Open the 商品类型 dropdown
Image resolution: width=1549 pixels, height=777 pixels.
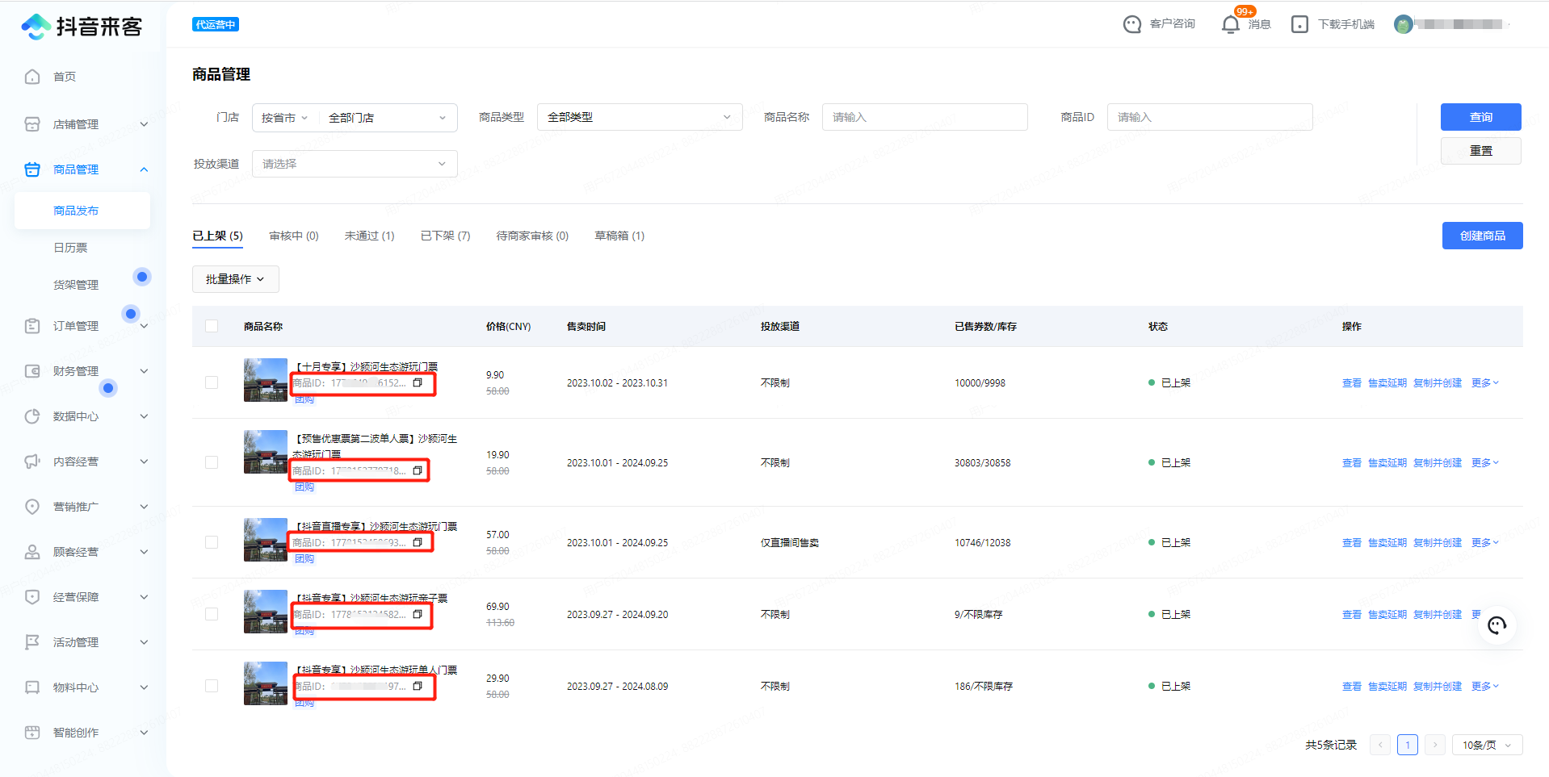(x=639, y=117)
